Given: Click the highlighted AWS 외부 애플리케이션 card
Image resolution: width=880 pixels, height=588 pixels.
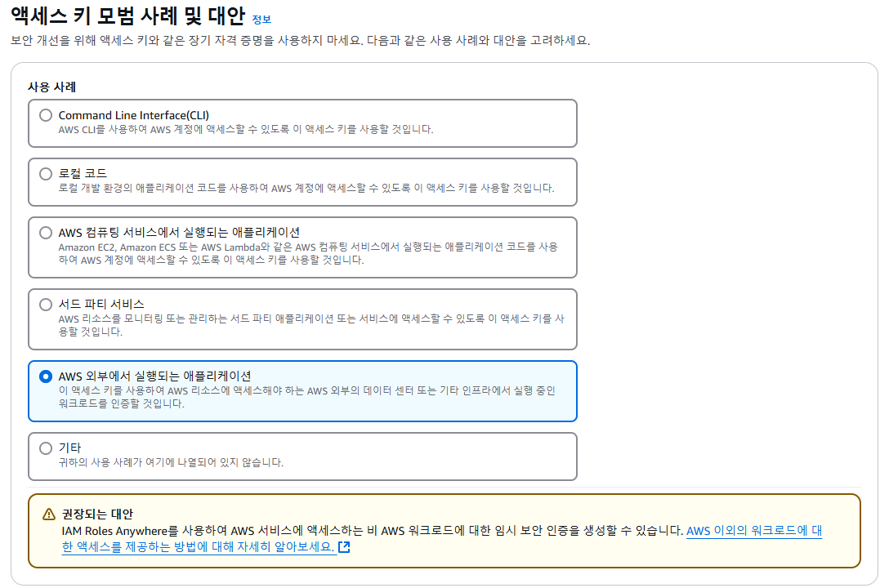Looking at the screenshot, I should tap(302, 392).
